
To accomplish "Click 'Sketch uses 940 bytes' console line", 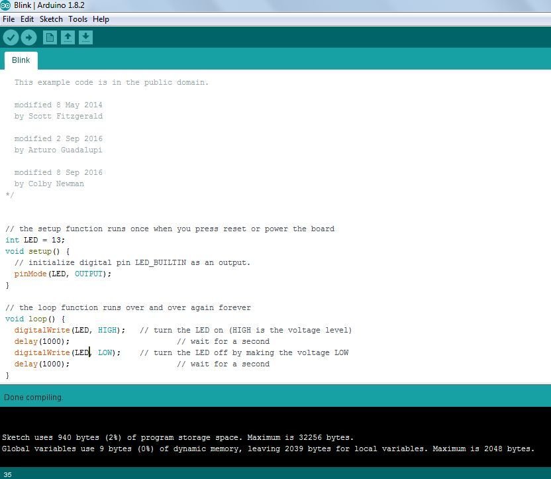I will coord(177,437).
